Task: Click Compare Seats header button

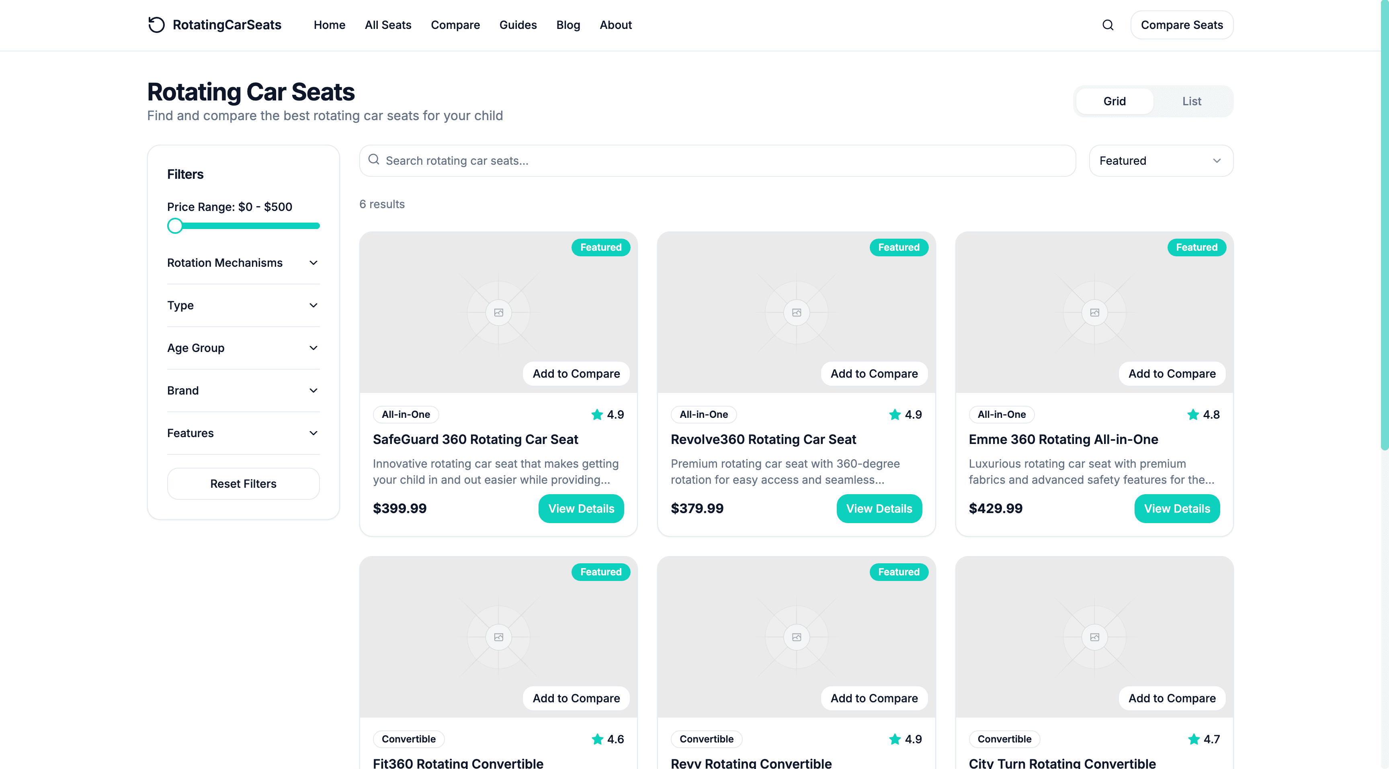Action: tap(1181, 25)
